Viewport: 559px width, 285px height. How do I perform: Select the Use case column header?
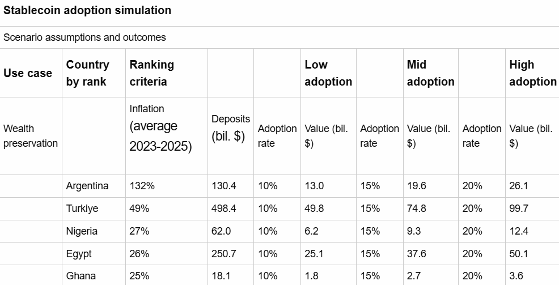[x=28, y=73]
